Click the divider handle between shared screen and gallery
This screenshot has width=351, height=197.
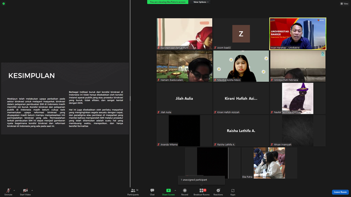click(x=130, y=99)
